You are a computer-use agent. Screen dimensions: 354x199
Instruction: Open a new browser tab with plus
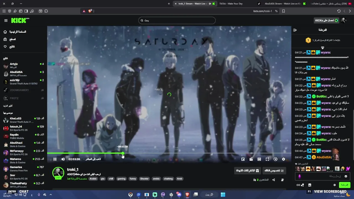pyautogui.click(x=169, y=4)
